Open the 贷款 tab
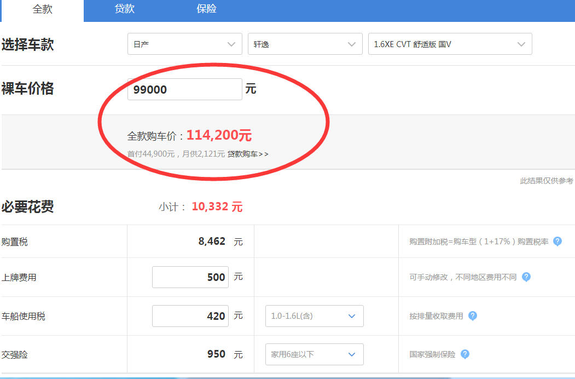The height and width of the screenshot is (379, 575). (x=125, y=9)
